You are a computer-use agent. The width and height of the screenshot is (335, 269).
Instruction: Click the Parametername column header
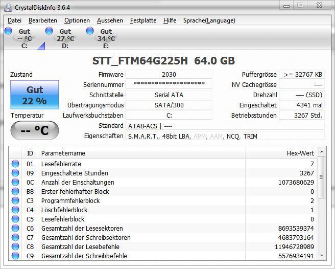pos(141,153)
